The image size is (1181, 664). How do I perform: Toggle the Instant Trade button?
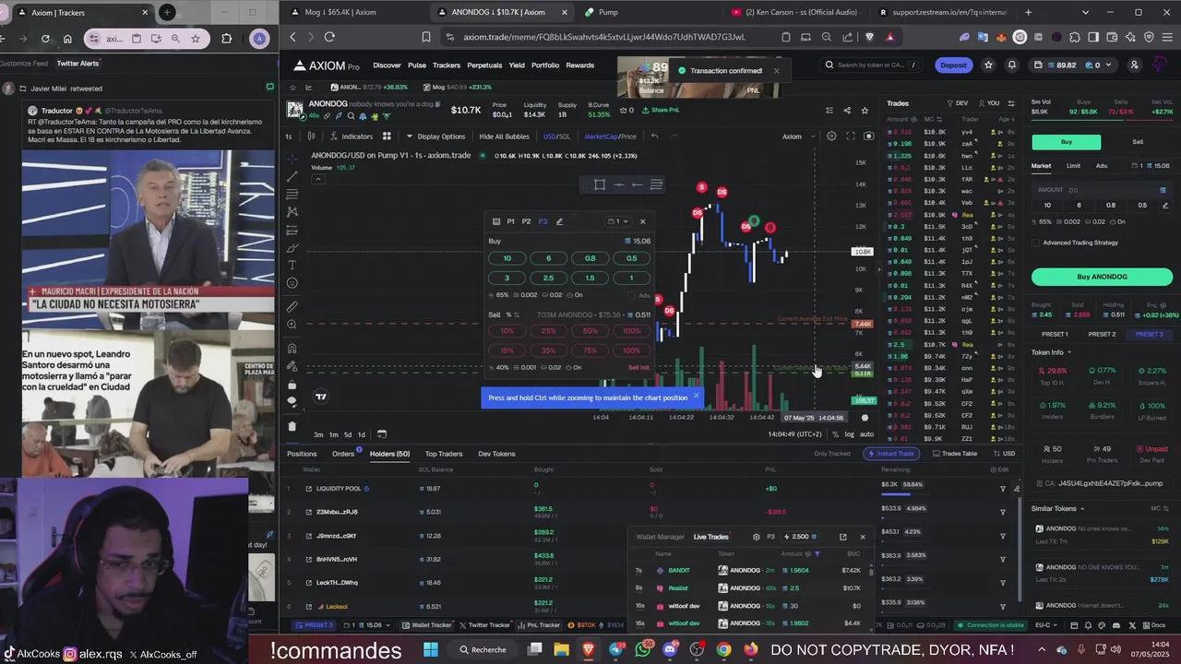pyautogui.click(x=889, y=454)
